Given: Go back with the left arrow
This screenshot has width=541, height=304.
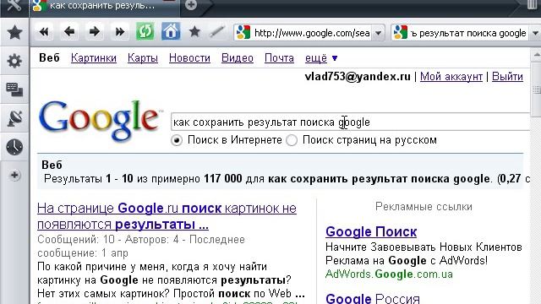Looking at the screenshot, I should [x=69, y=32].
